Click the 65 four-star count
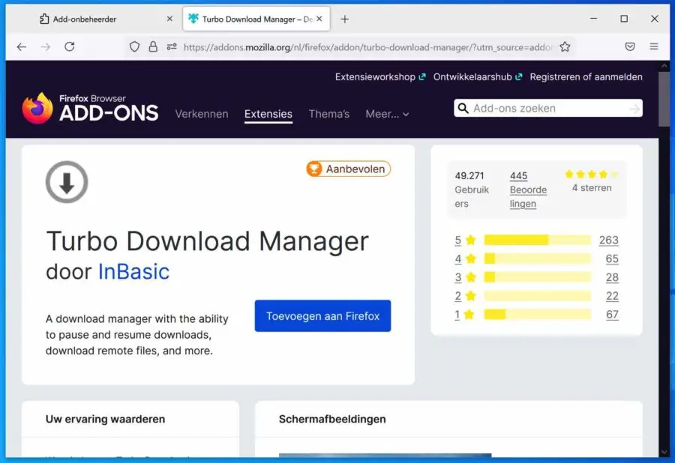The height and width of the screenshot is (463, 675). click(x=612, y=258)
